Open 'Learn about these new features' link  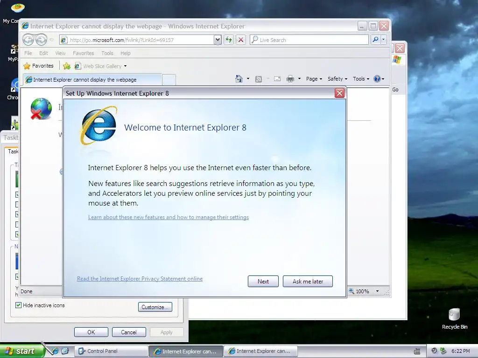169,217
